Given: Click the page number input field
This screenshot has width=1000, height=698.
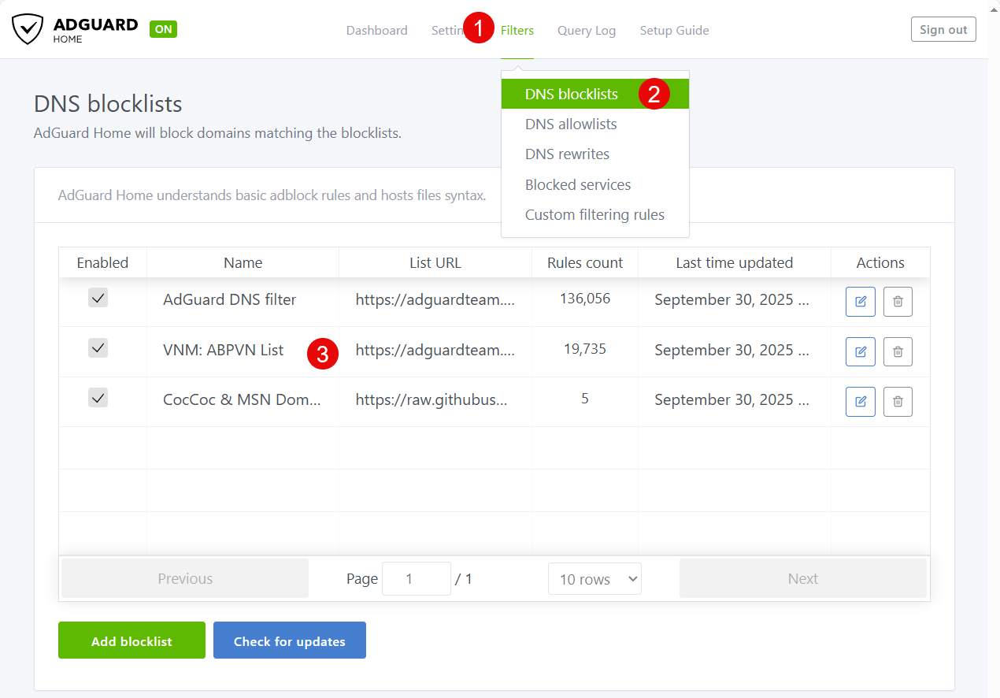Looking at the screenshot, I should 416,579.
